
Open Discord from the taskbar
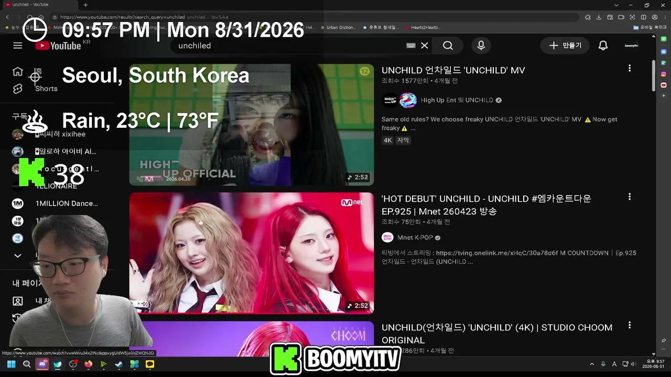[x=42, y=364]
